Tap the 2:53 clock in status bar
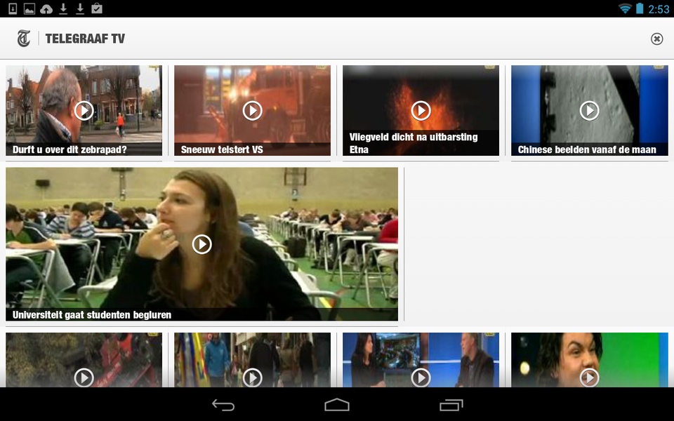The height and width of the screenshot is (421, 674). coord(659,9)
